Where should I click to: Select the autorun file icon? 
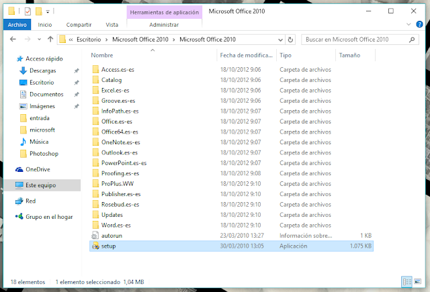tap(95, 236)
